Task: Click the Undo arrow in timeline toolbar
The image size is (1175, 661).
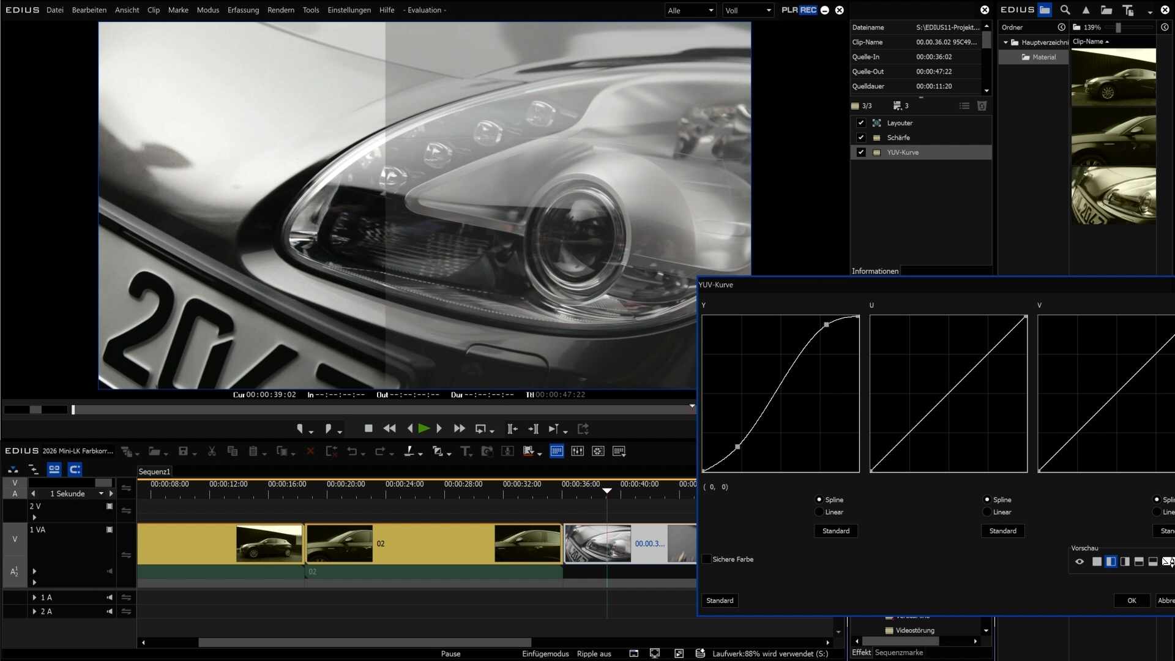Action: tap(352, 451)
